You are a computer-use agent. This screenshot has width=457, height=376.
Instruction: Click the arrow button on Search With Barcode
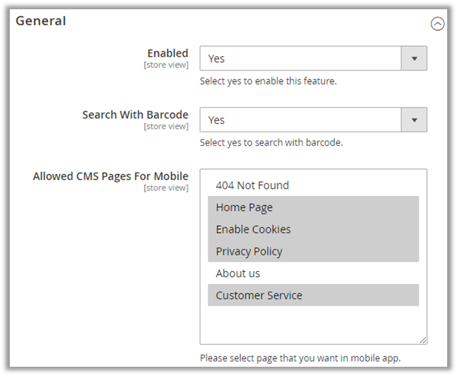[x=414, y=120]
